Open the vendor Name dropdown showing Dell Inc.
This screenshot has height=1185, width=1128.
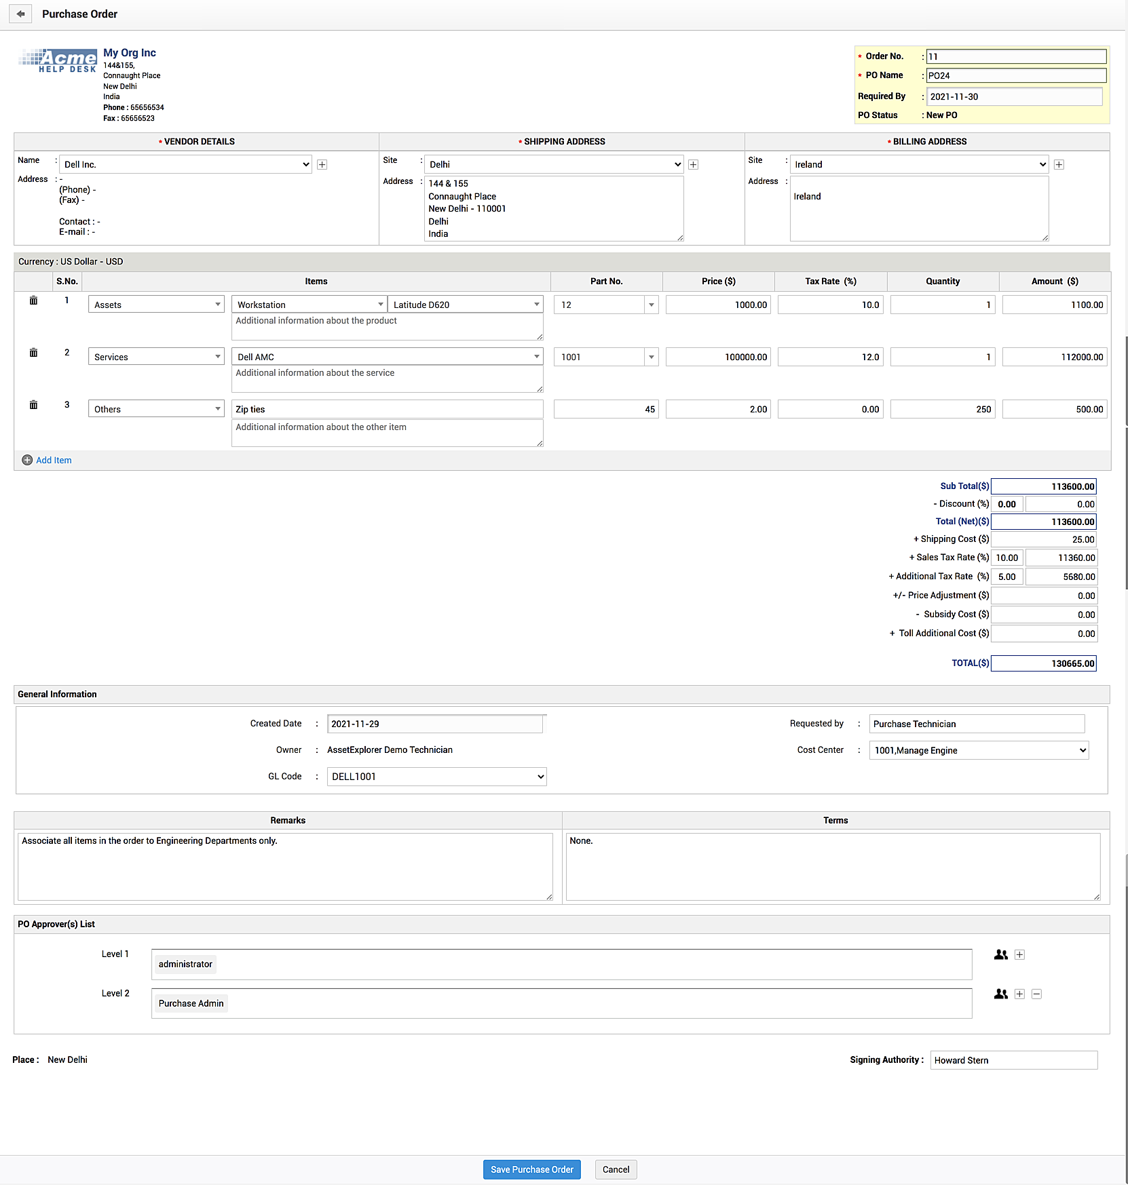pyautogui.click(x=185, y=165)
